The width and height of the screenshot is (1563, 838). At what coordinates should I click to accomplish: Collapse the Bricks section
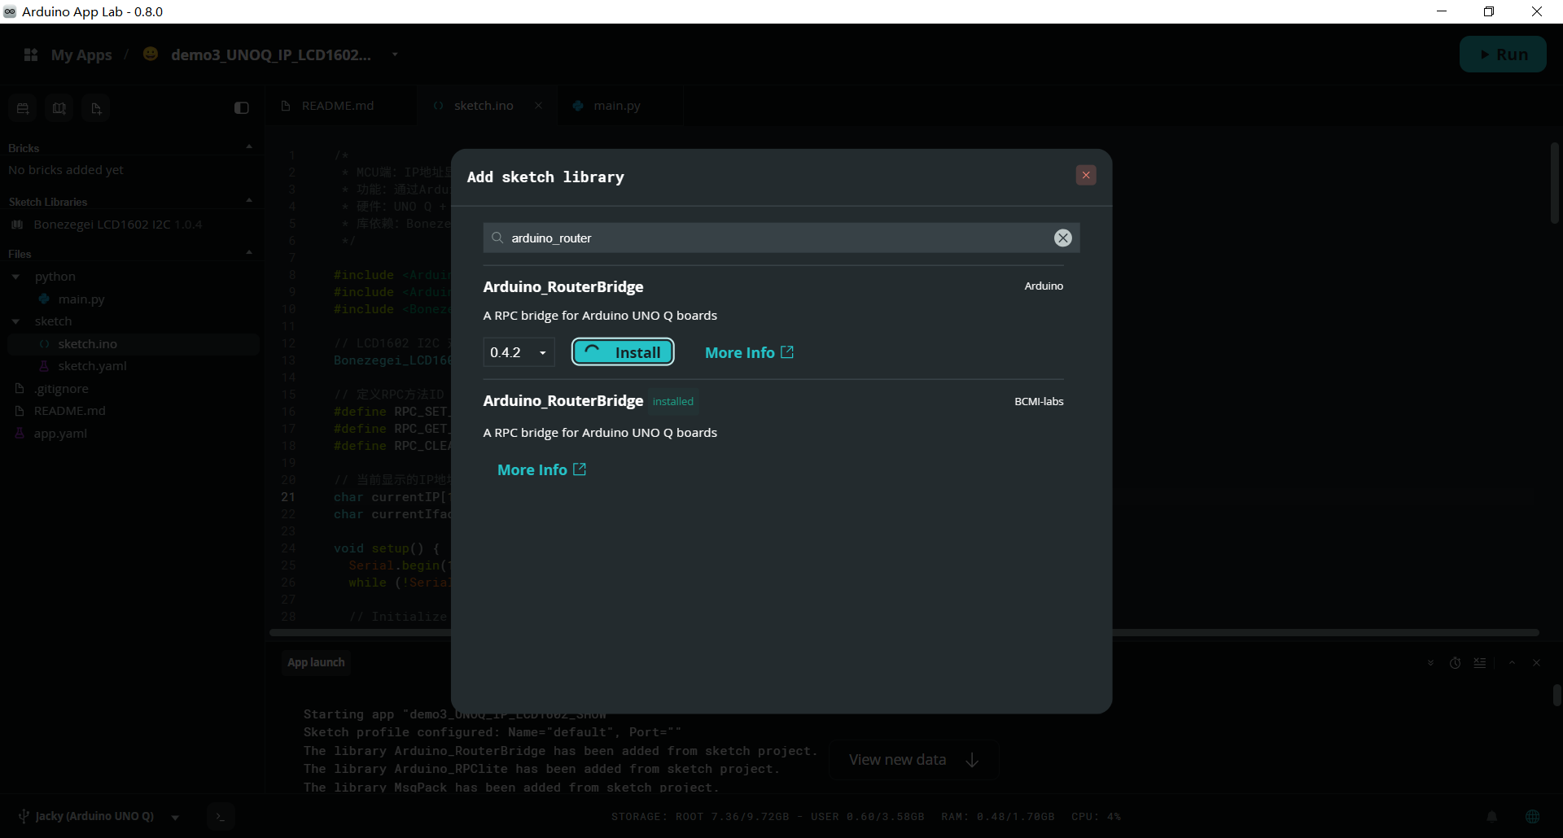[249, 147]
